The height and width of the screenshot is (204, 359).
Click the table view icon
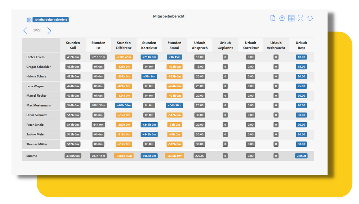[x=291, y=18]
